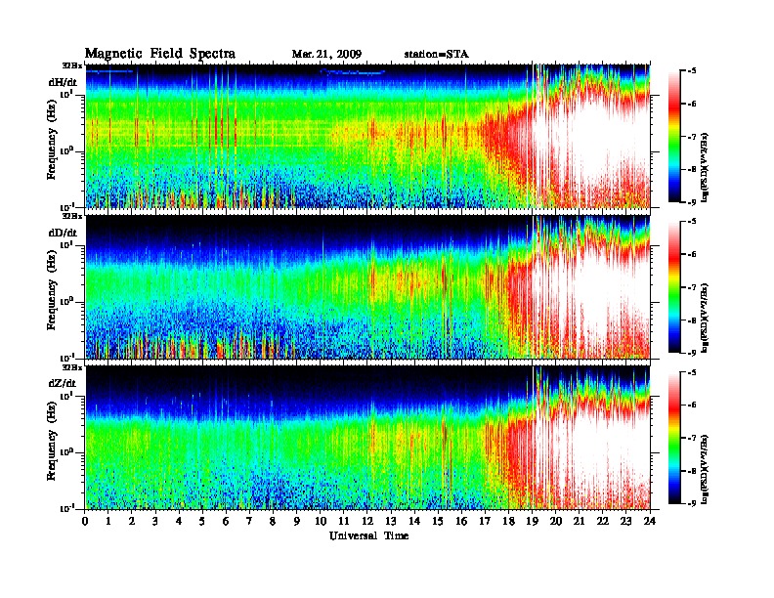Click hour "14" on the time axis

tap(414, 522)
